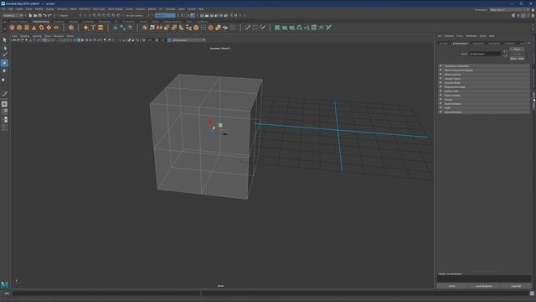
Task: Click the Hide button in Attribute Editor
Action: (x=521, y=59)
